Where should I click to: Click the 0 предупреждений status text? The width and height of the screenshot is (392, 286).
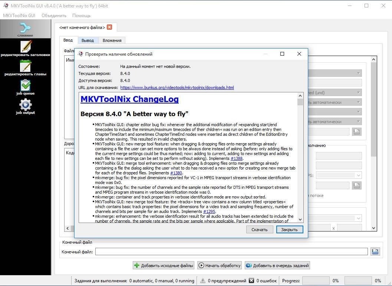227,281
